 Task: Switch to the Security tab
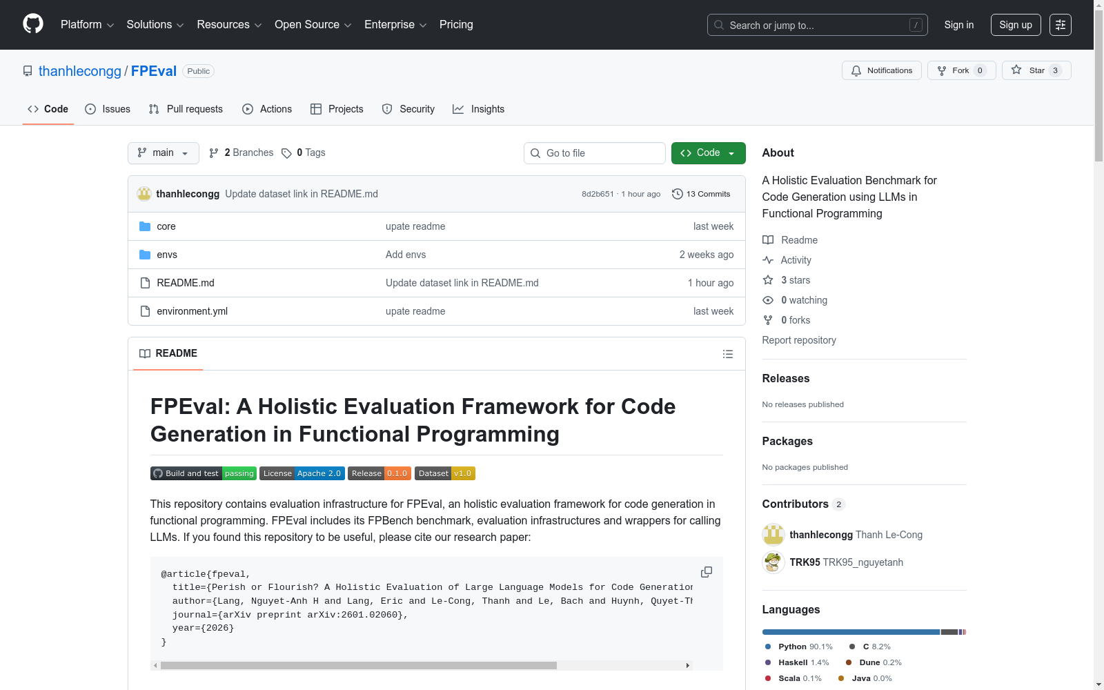[x=408, y=109]
